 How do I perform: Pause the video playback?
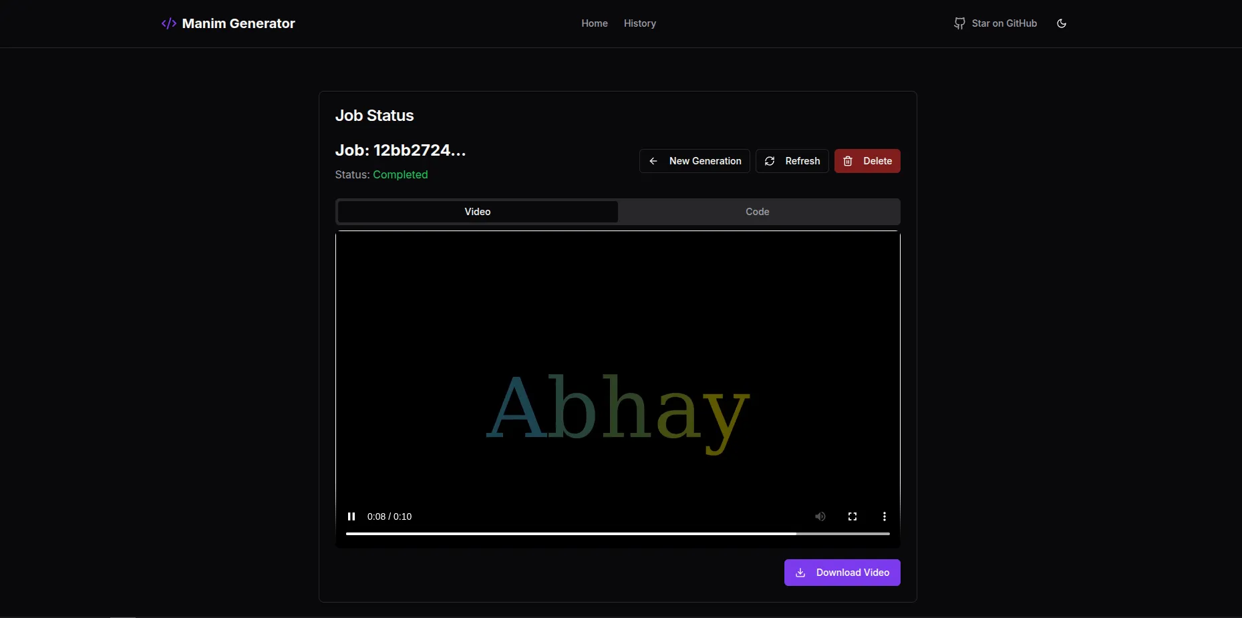351,516
